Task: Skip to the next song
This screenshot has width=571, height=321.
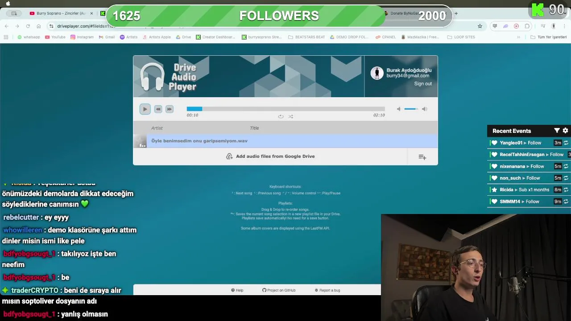Action: tap(170, 109)
